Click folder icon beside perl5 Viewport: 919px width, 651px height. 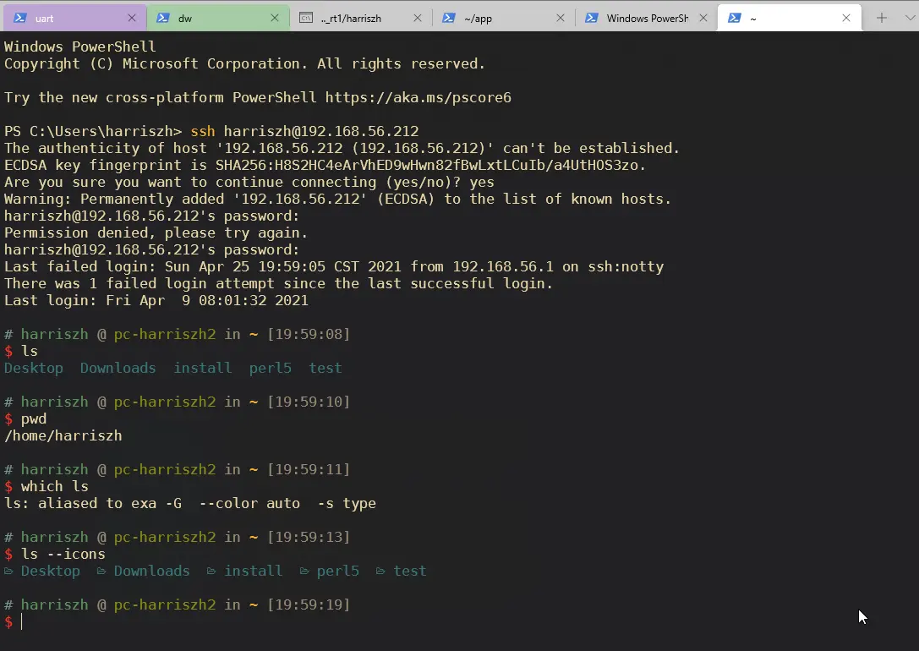tap(304, 572)
